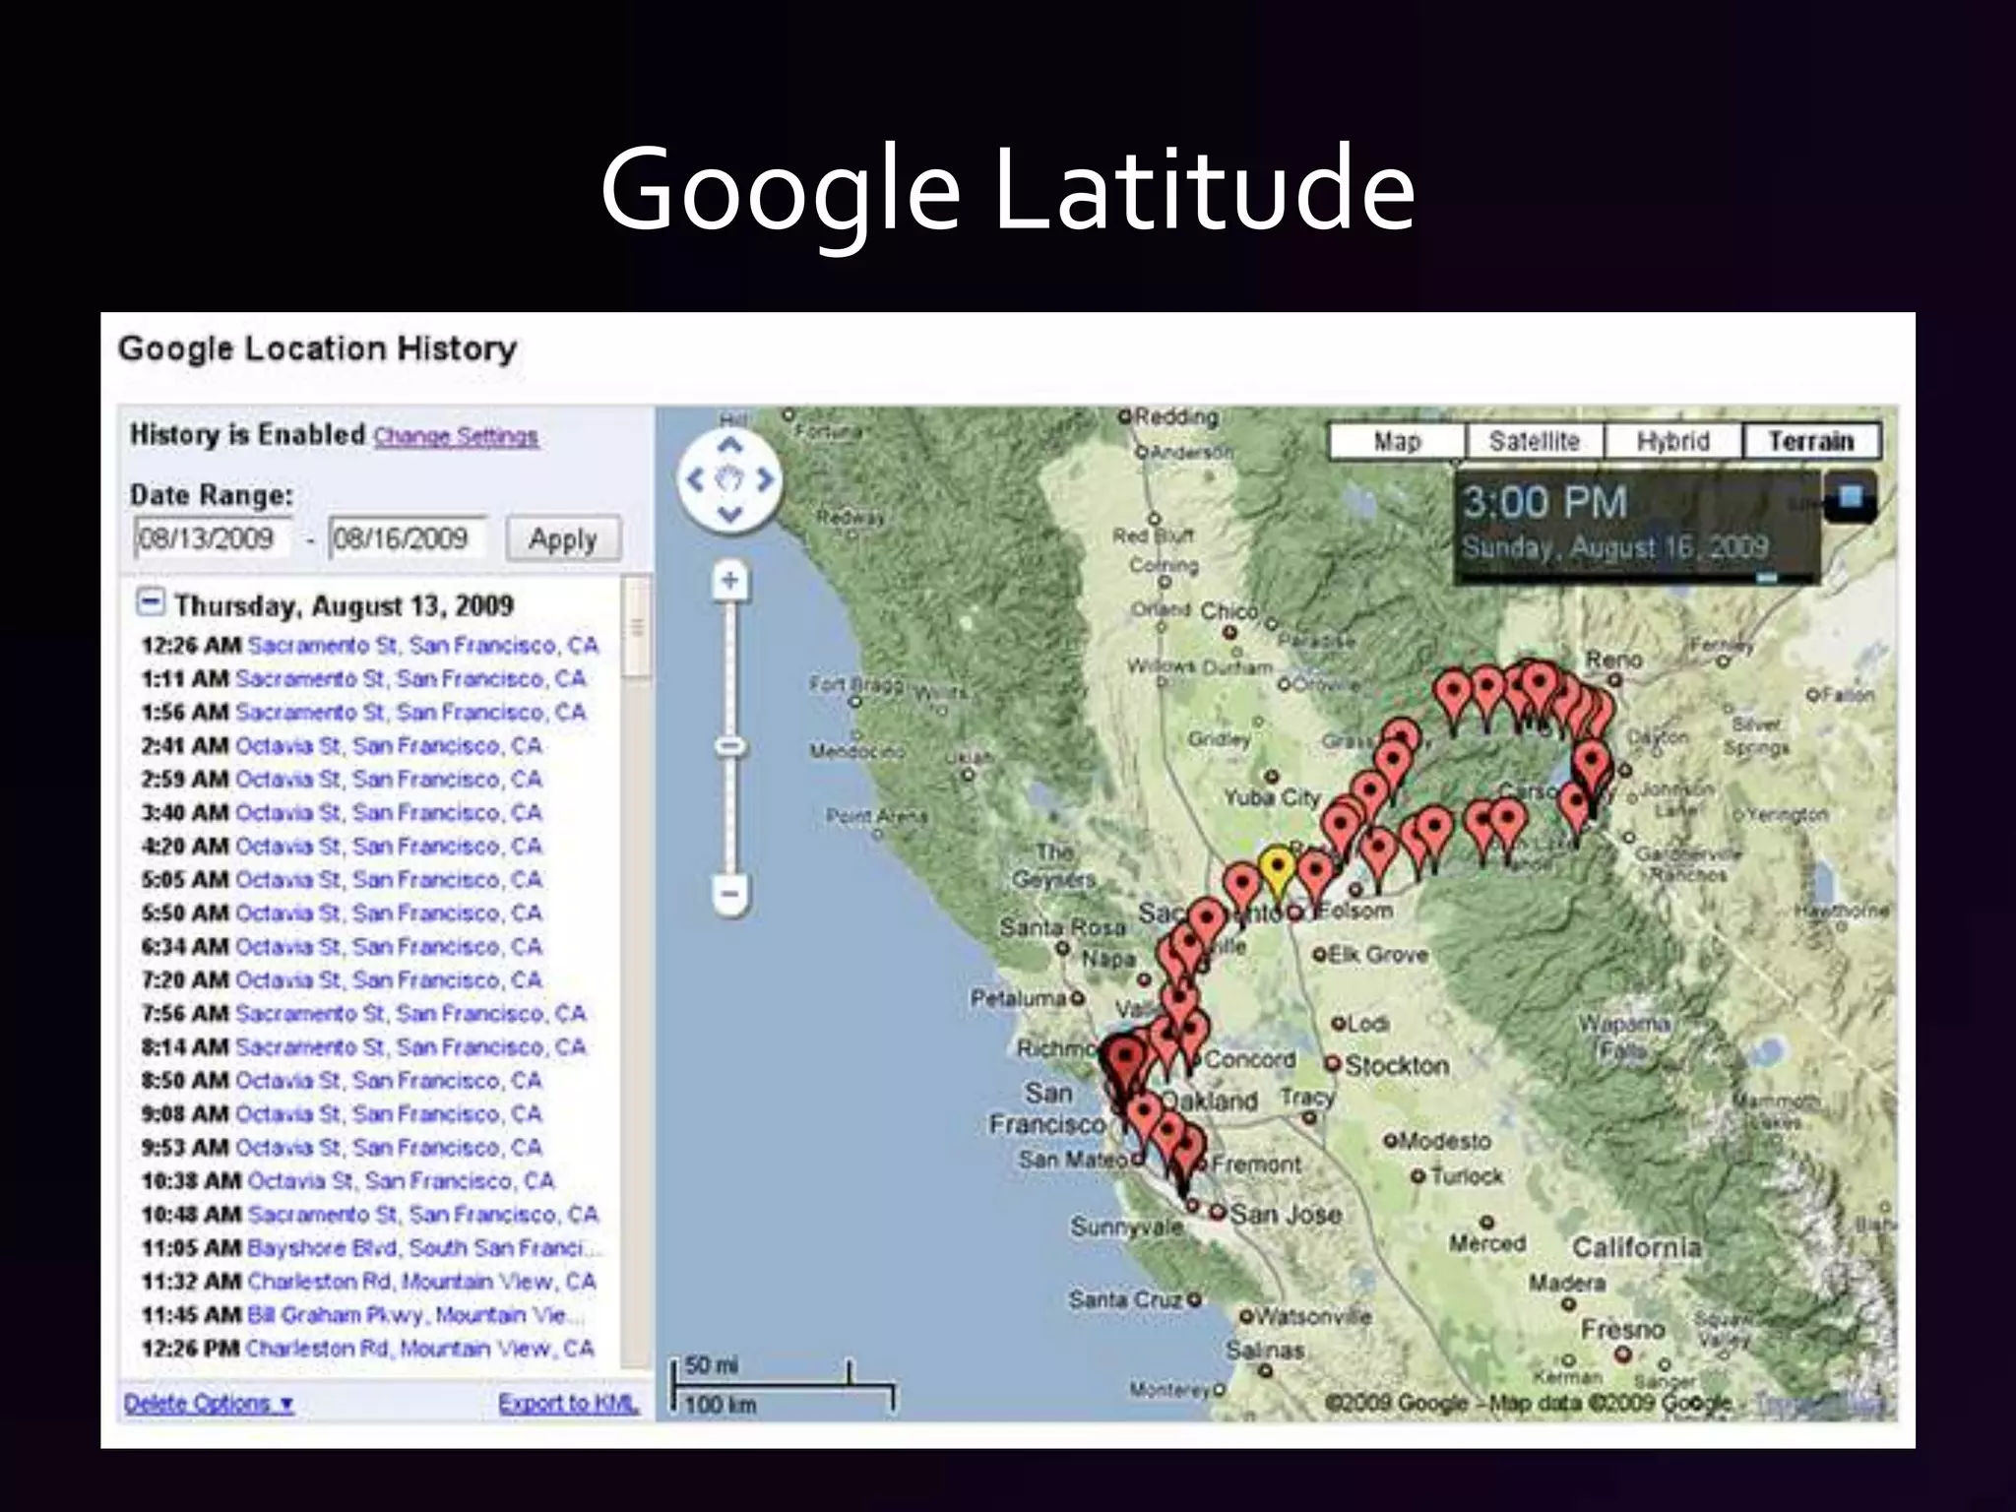Screen dimensions: 2016x1512
Task: Switch to Map view tab
Action: (1397, 441)
